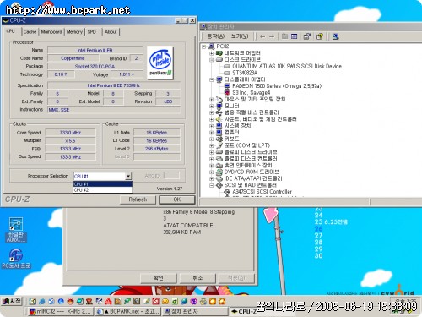Open the Processor Selection dropdown arrow

point(128,176)
